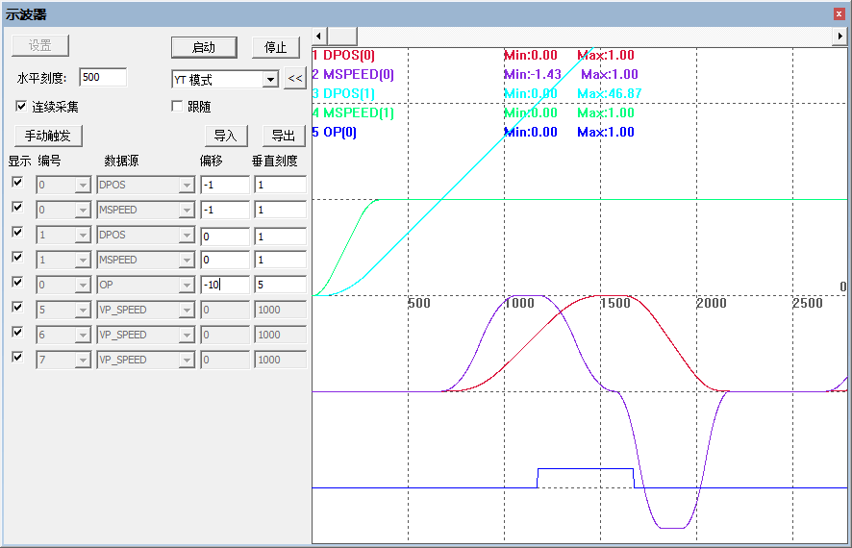852x548 pixels.
Task: Click the 2000 time axis label
Action: point(712,303)
